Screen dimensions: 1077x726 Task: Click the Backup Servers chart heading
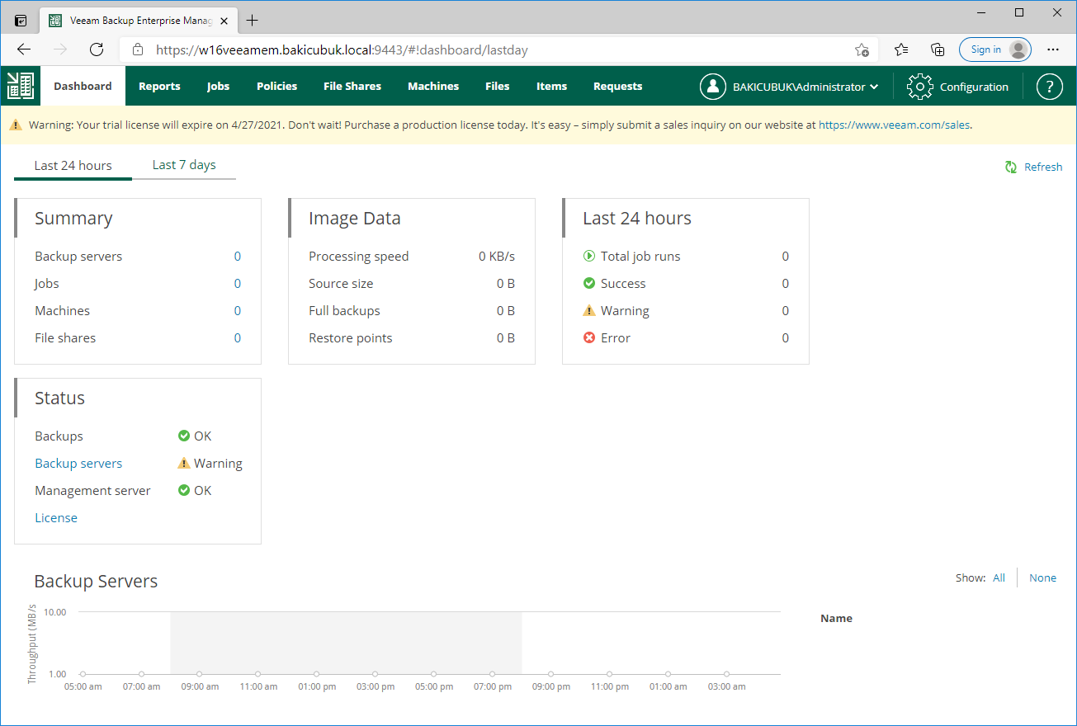coord(96,581)
